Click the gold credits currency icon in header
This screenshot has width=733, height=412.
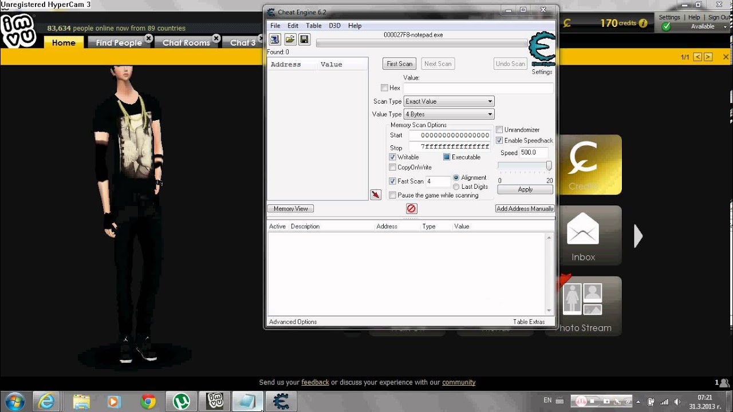[567, 23]
